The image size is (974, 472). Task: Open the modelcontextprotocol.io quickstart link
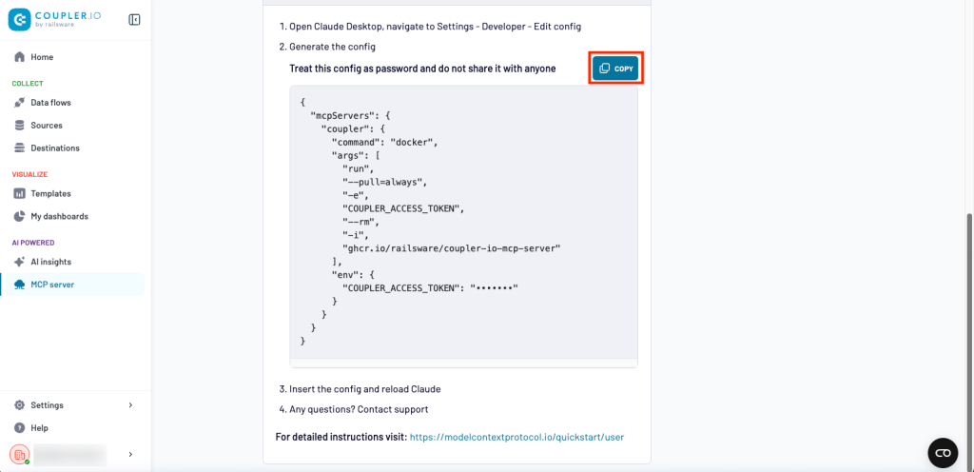(516, 437)
